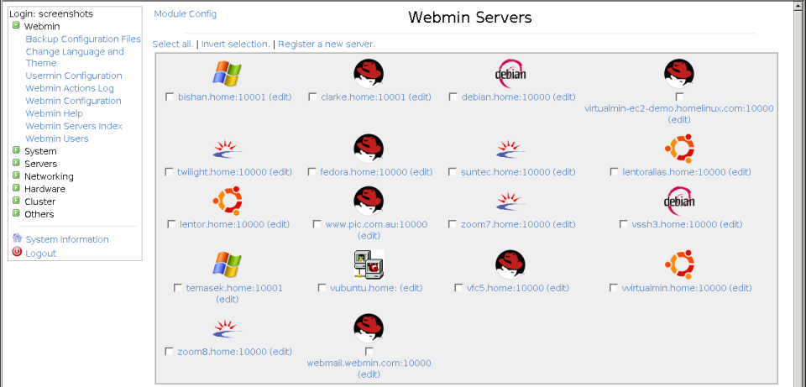Click the Red Hat icon above vfc5.home
This screenshot has width=806, height=387.
pyautogui.click(x=510, y=264)
